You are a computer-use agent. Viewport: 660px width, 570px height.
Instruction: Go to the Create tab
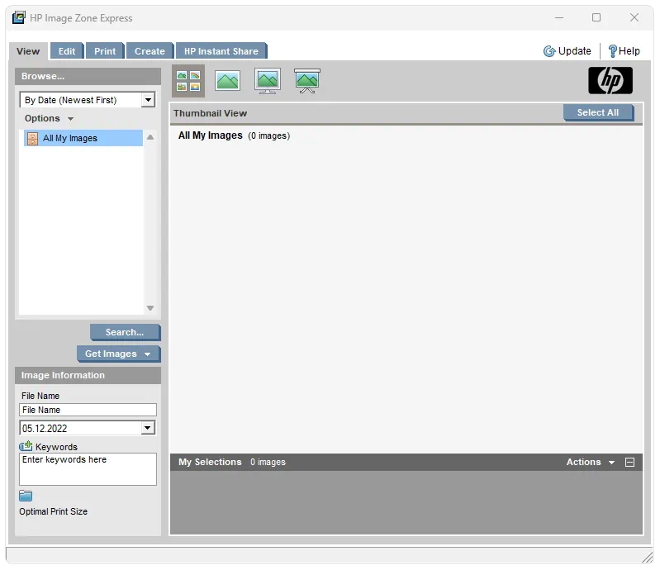click(150, 51)
